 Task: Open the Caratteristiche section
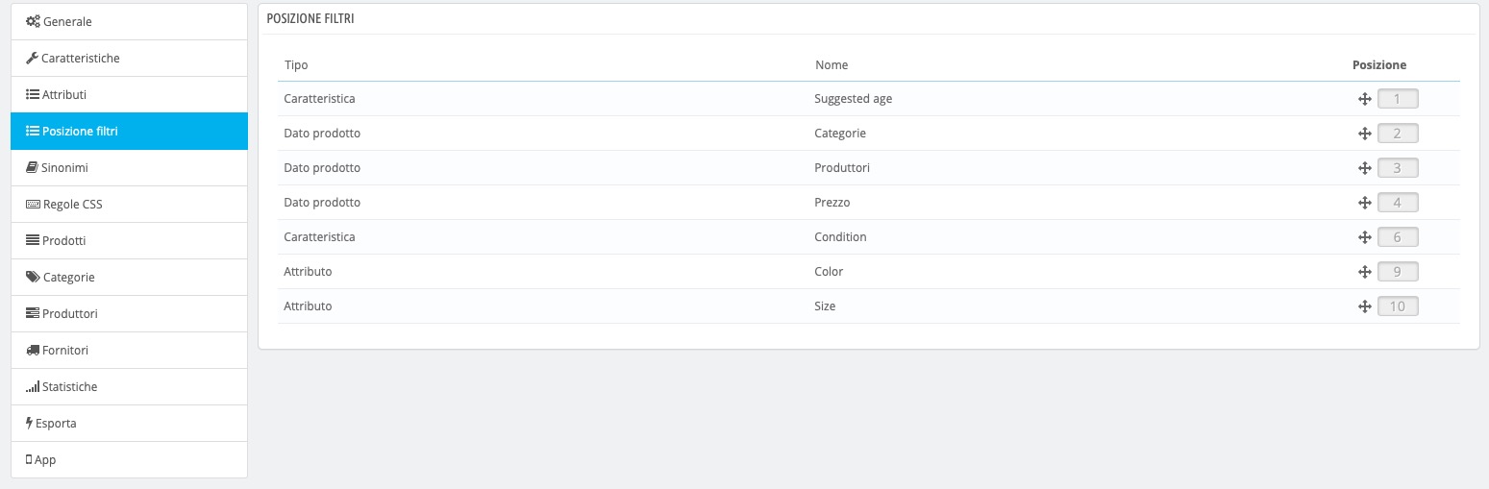pyautogui.click(x=129, y=59)
